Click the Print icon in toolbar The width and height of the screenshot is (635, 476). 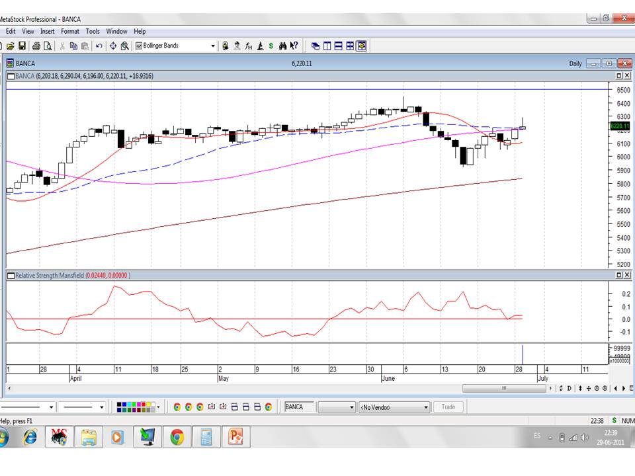[36, 46]
